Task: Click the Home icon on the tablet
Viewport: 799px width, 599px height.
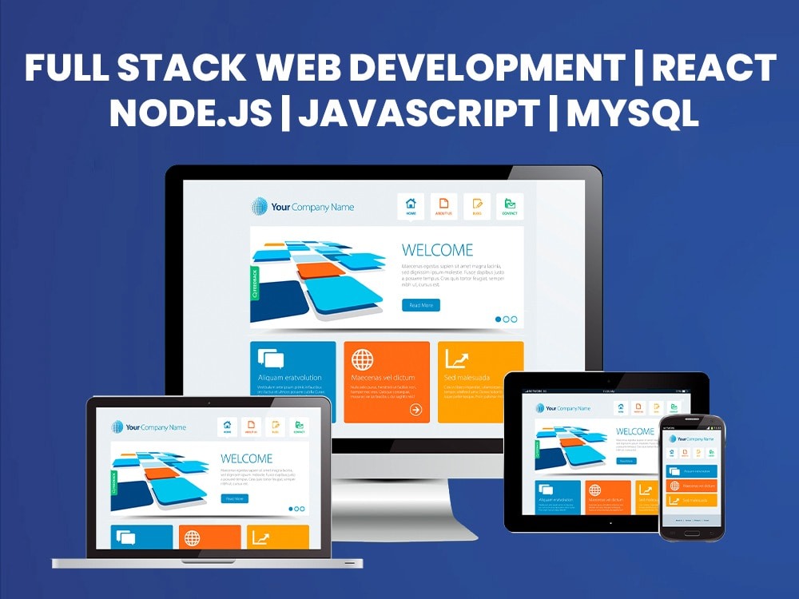Action: pos(621,407)
